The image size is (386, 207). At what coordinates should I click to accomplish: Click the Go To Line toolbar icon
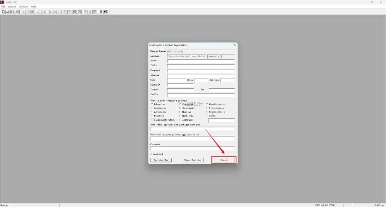(54, 12)
